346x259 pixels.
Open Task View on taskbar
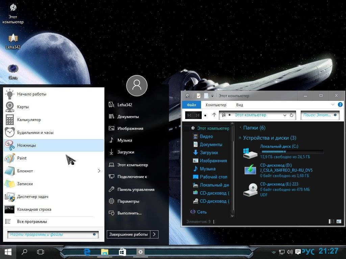pos(41,252)
